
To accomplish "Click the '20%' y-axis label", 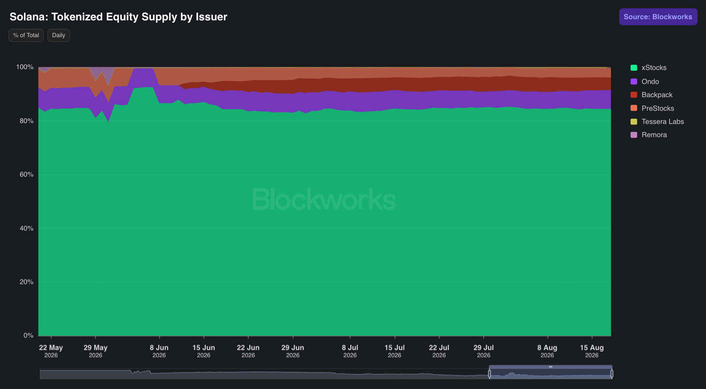I will (26, 282).
